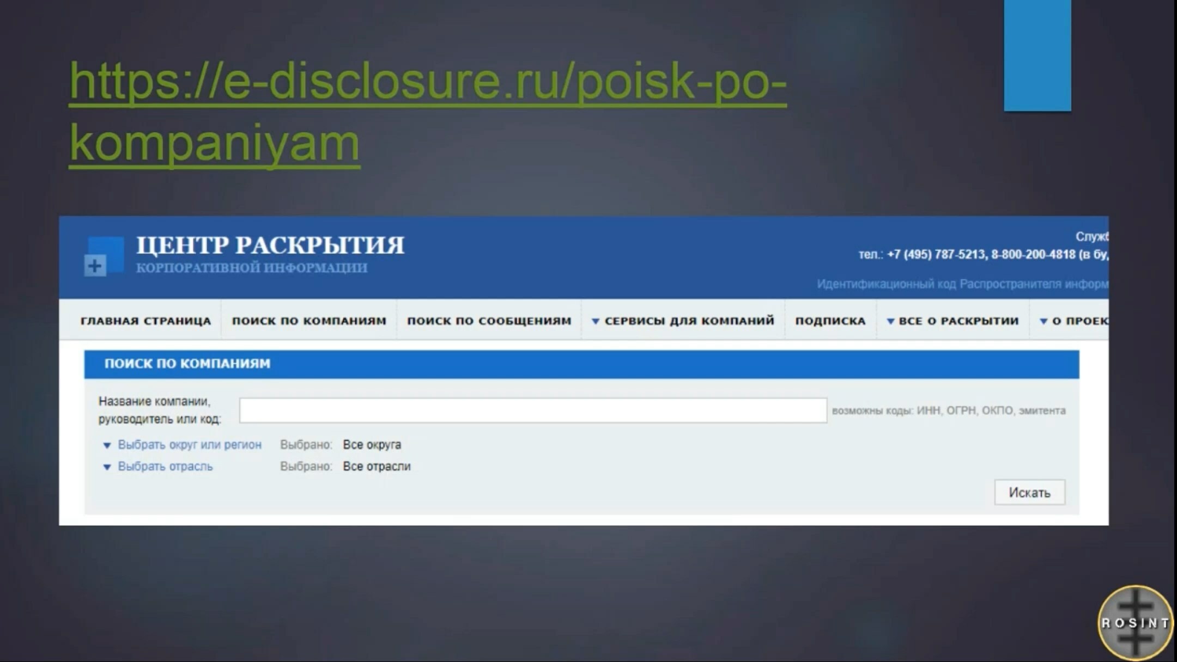The width and height of the screenshot is (1177, 662).
Task: Open the Главная страница menu item
Action: [x=145, y=321]
